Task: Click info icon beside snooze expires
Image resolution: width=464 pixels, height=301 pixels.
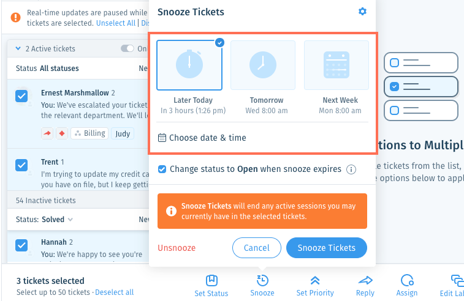Action: click(351, 169)
